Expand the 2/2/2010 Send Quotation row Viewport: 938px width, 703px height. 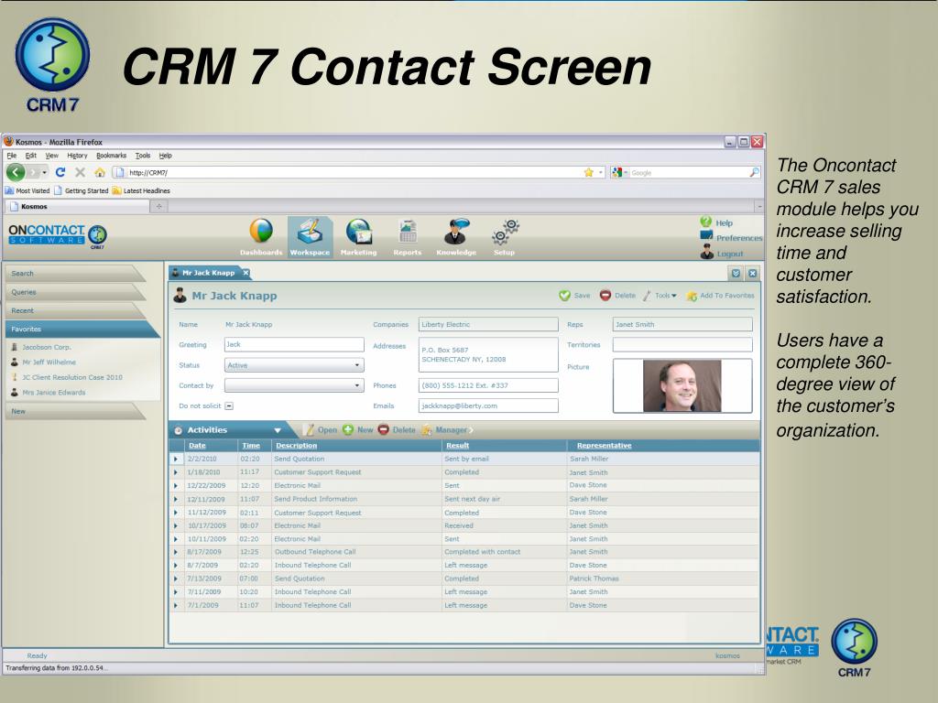pyautogui.click(x=176, y=460)
